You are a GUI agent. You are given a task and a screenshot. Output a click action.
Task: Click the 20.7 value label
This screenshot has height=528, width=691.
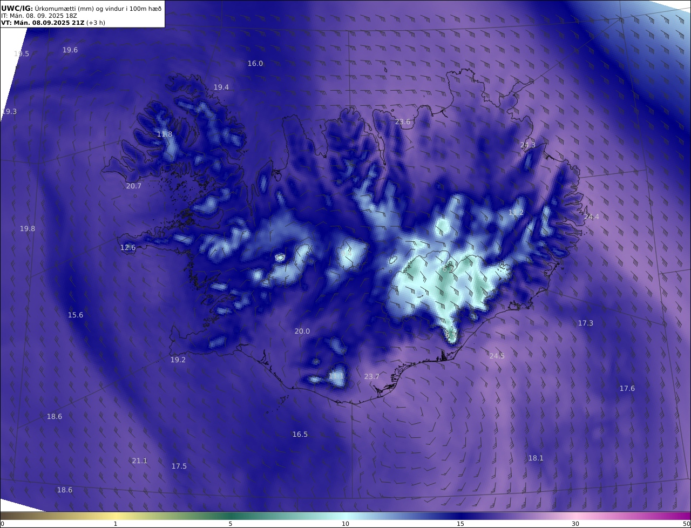click(134, 186)
